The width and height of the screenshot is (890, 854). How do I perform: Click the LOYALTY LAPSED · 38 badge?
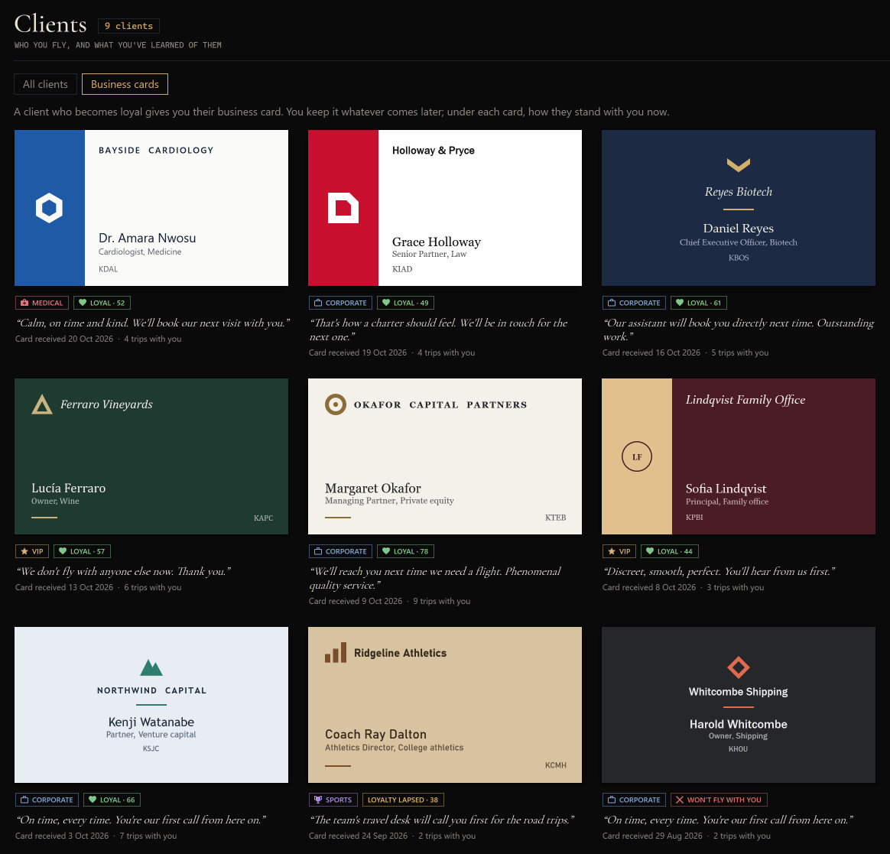(x=403, y=800)
